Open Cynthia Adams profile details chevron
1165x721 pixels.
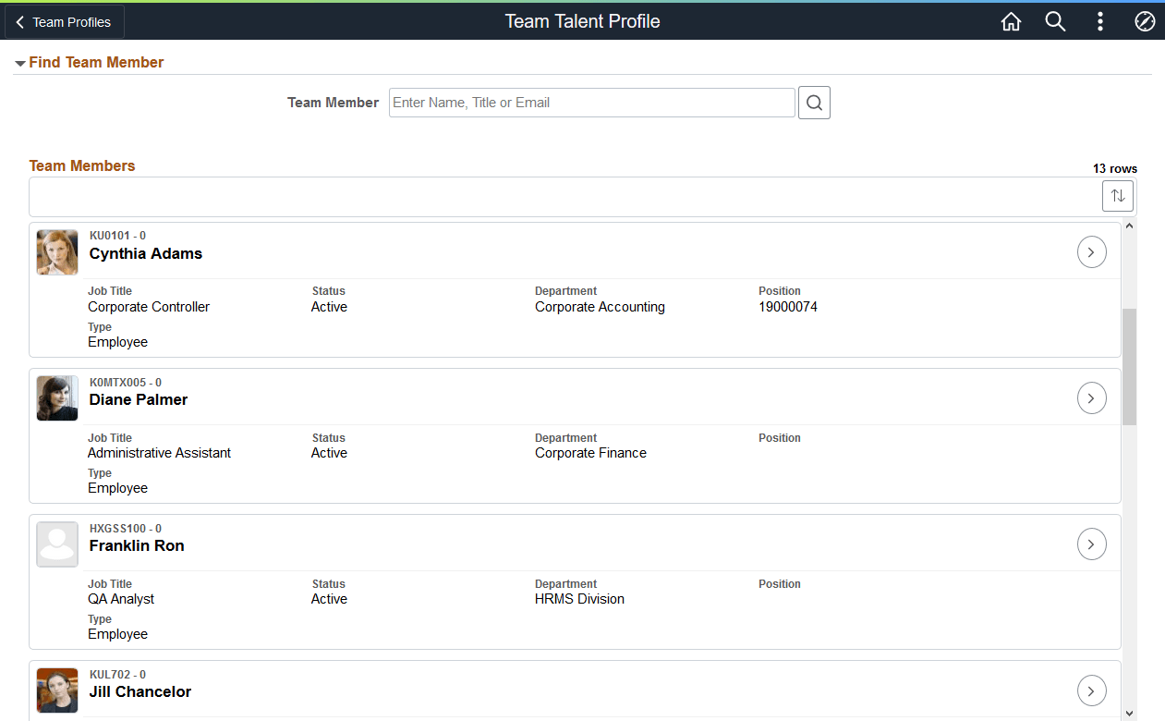point(1092,251)
